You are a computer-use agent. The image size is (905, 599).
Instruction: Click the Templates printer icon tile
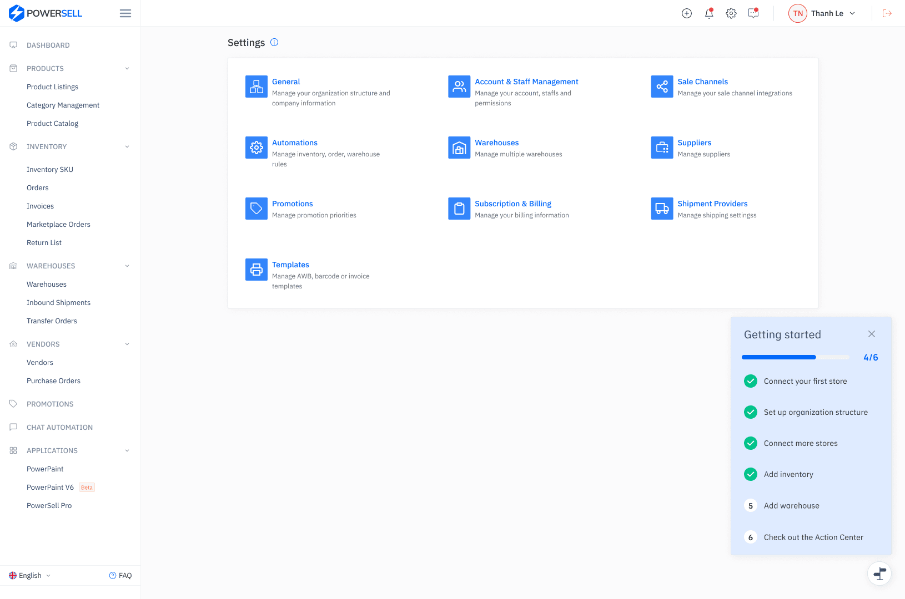257,270
